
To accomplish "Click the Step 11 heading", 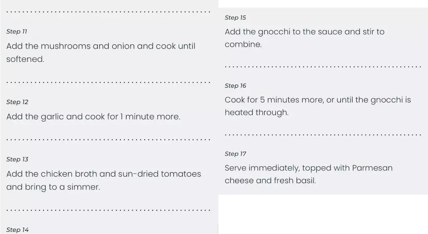I will click(x=17, y=32).
